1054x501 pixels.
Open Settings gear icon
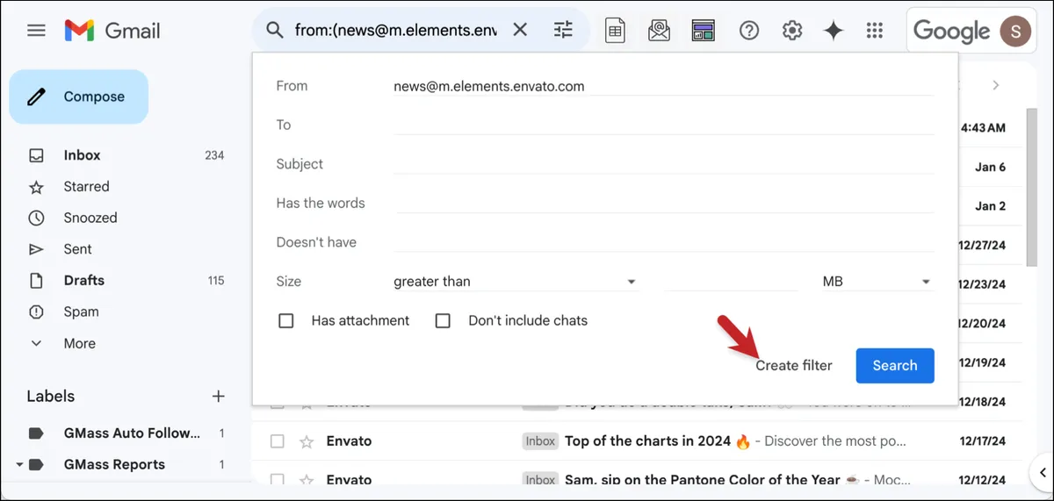pos(792,31)
